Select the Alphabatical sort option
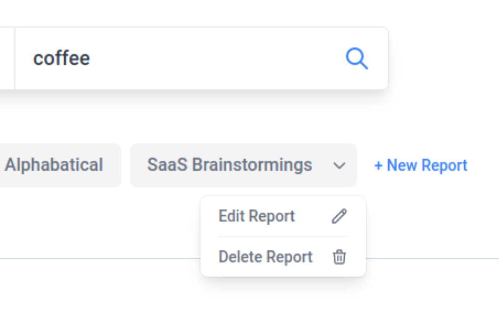This screenshot has height=312, width=499. (55, 165)
